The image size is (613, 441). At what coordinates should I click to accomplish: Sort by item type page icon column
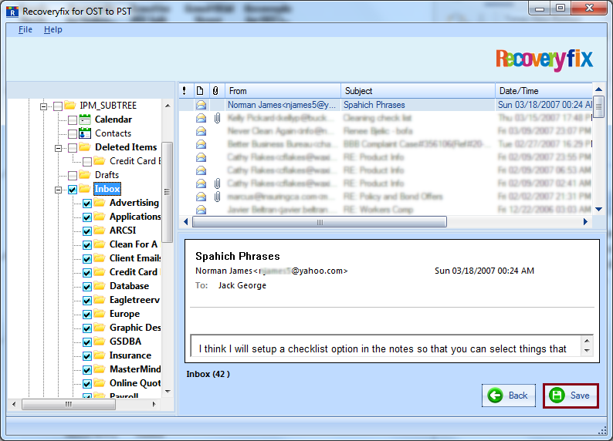[200, 91]
